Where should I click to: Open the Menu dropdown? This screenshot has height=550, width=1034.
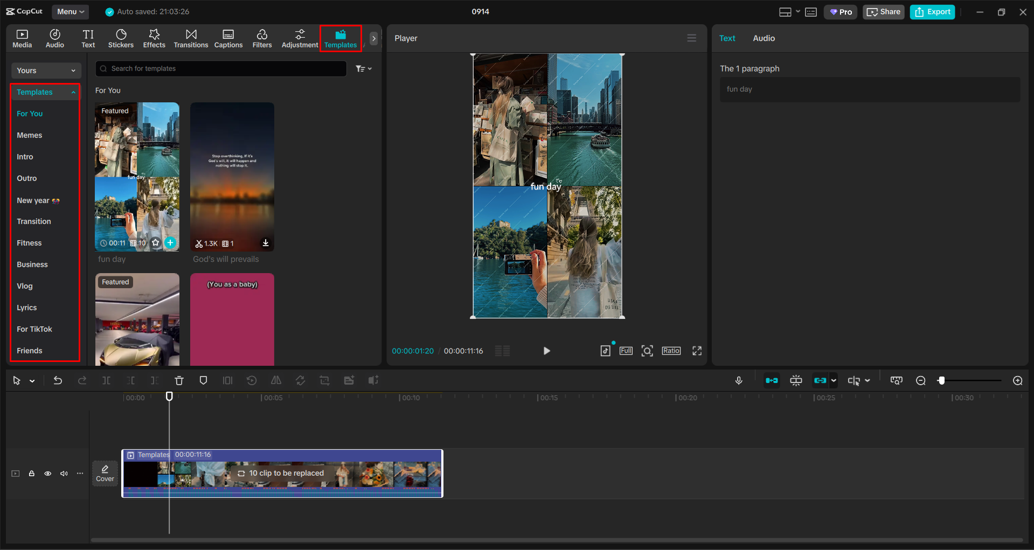[70, 11]
